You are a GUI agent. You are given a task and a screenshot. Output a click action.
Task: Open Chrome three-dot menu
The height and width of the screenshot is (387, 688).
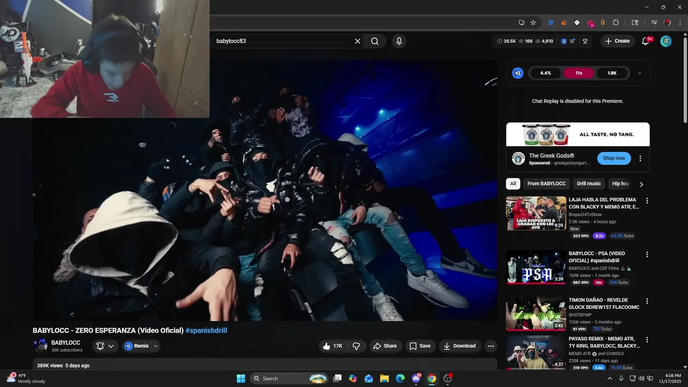680,23
